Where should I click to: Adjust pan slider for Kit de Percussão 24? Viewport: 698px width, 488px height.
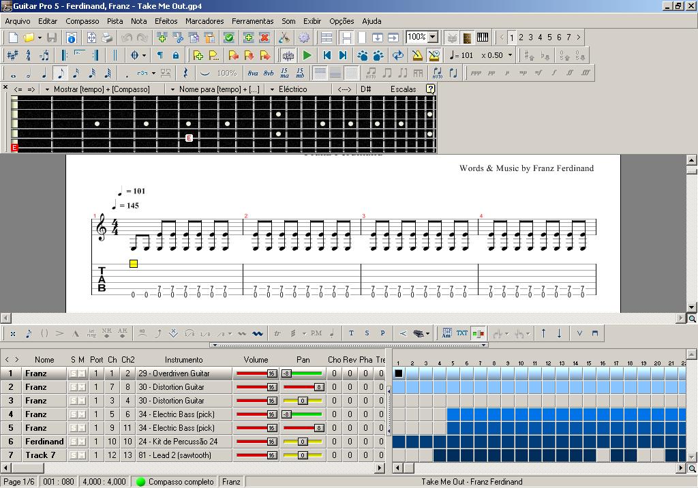(x=303, y=442)
